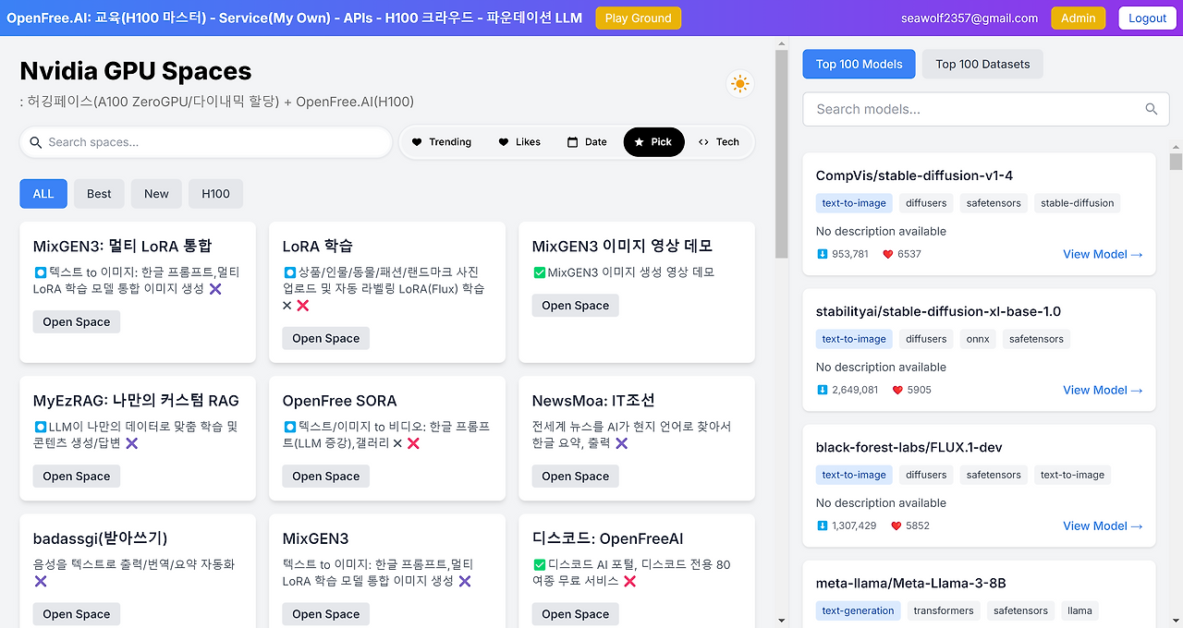Image resolution: width=1183 pixels, height=628 pixels.
Task: Select the Tech sort option
Action: (x=719, y=142)
